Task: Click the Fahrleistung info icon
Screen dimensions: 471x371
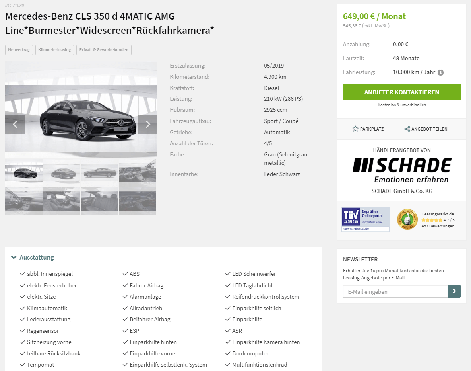Action: [440, 72]
